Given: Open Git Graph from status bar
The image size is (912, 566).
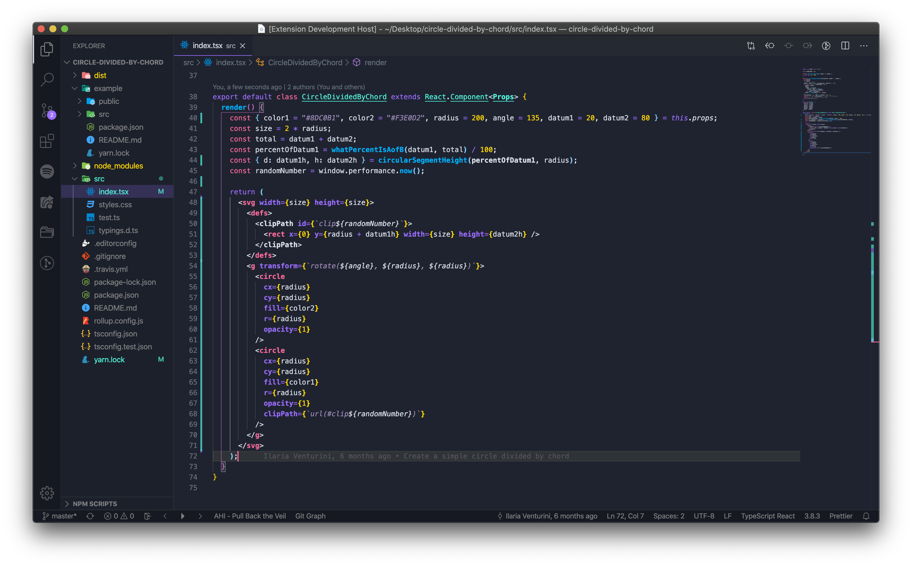Looking at the screenshot, I should coord(310,516).
